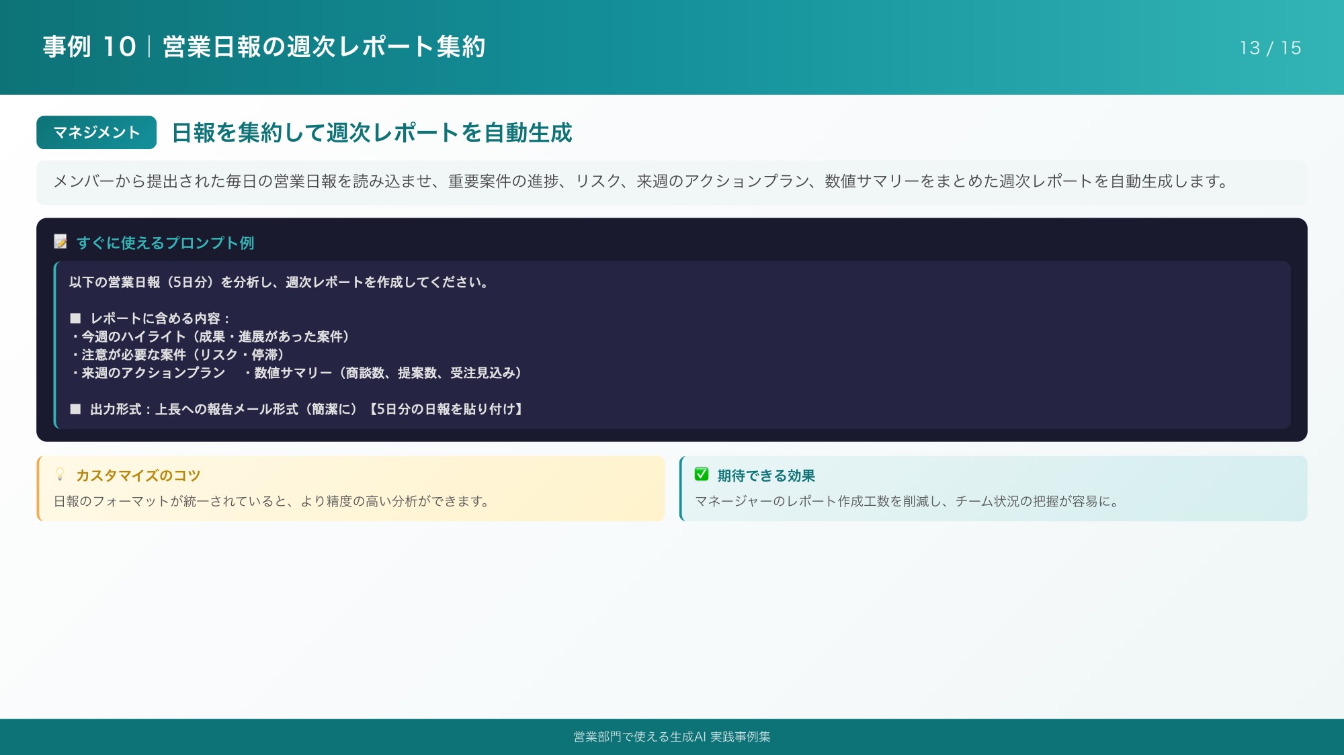
Task: Click the page counter 13 / 15
Action: click(x=1270, y=48)
